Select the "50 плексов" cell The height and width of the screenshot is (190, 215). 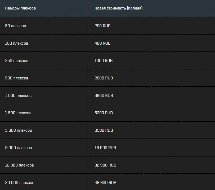click(x=16, y=26)
